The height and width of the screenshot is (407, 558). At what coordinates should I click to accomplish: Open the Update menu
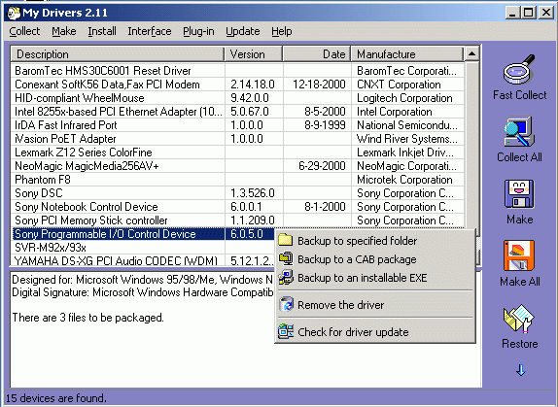click(x=243, y=31)
